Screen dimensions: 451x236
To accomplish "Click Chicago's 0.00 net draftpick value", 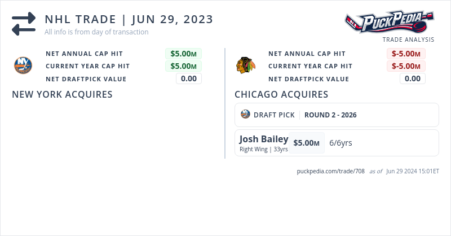I will pos(413,78).
